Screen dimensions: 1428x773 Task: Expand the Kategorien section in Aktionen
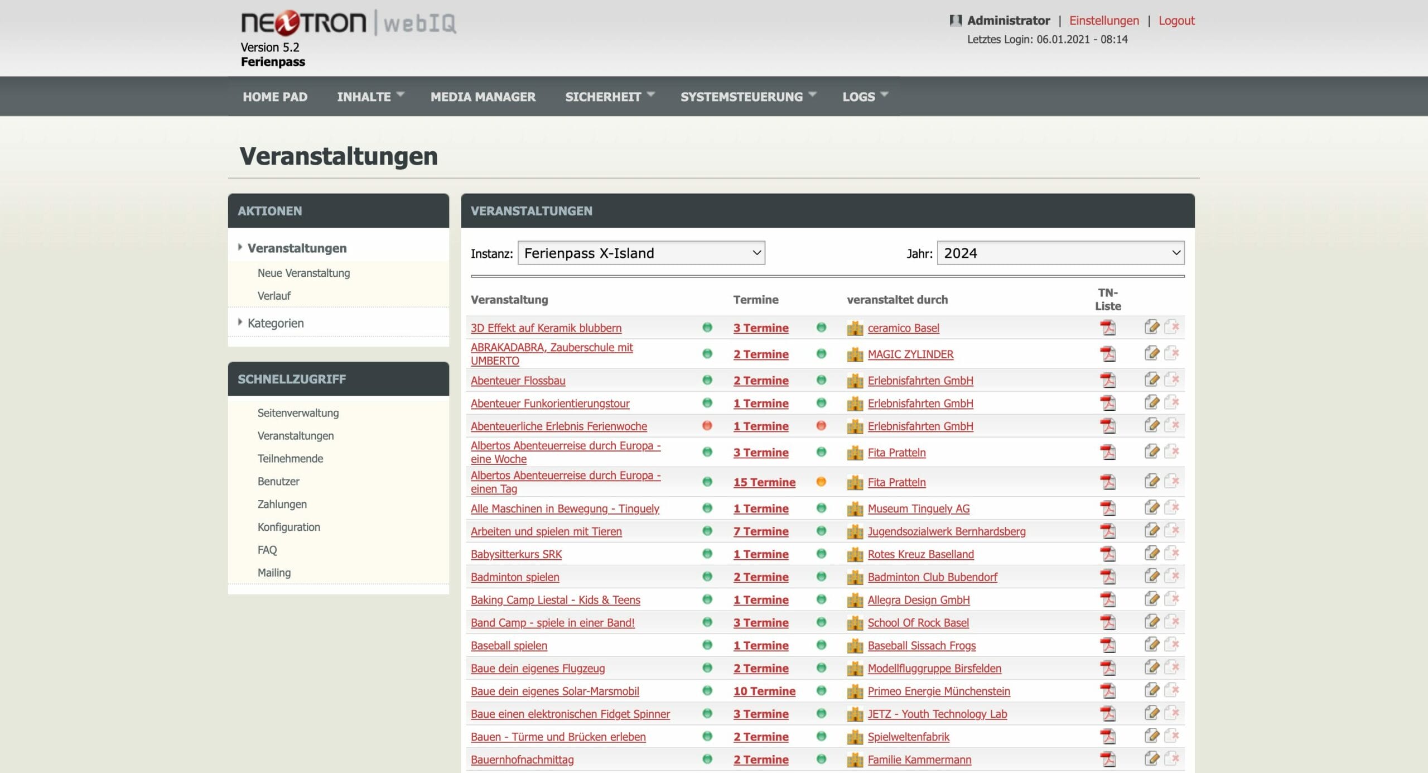pos(276,323)
